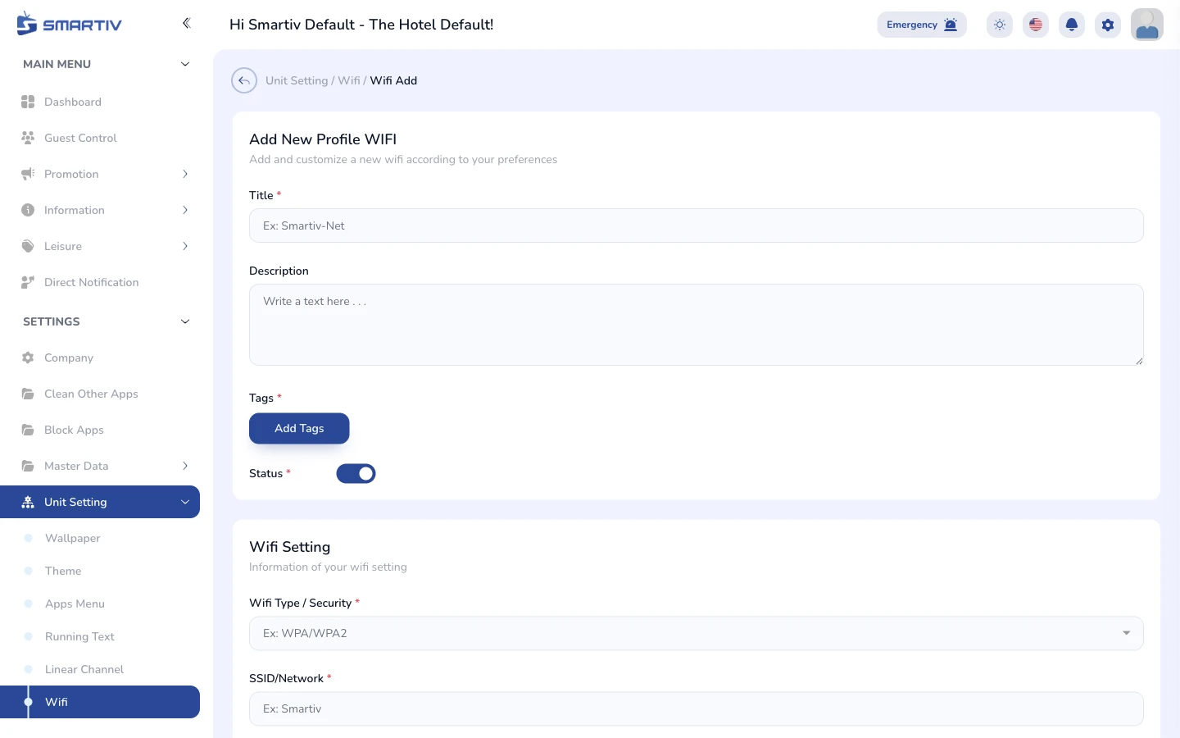Image resolution: width=1180 pixels, height=738 pixels.
Task: Click the Guest Control people icon
Action: pyautogui.click(x=28, y=138)
